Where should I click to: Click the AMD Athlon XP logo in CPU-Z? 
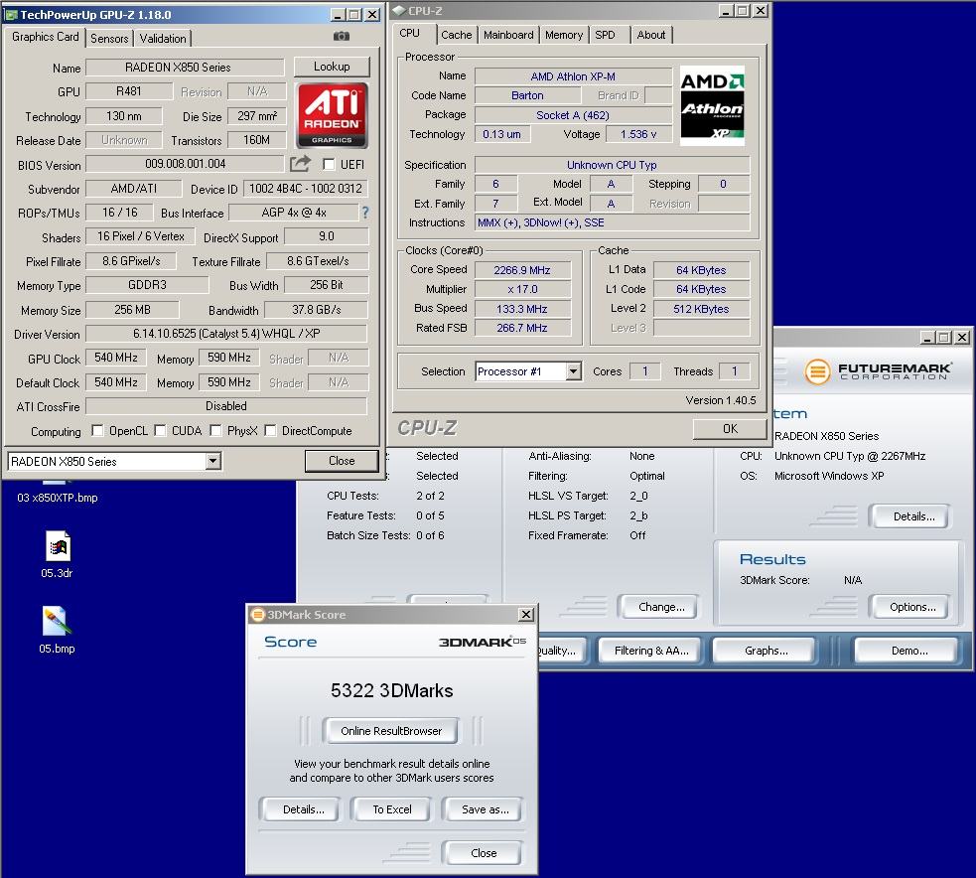(712, 105)
